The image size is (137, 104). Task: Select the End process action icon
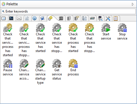73,68
